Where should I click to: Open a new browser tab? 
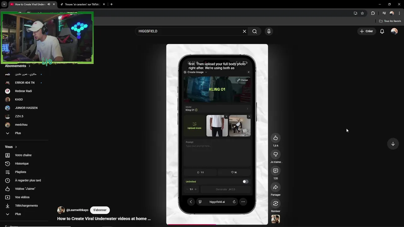(x=111, y=4)
